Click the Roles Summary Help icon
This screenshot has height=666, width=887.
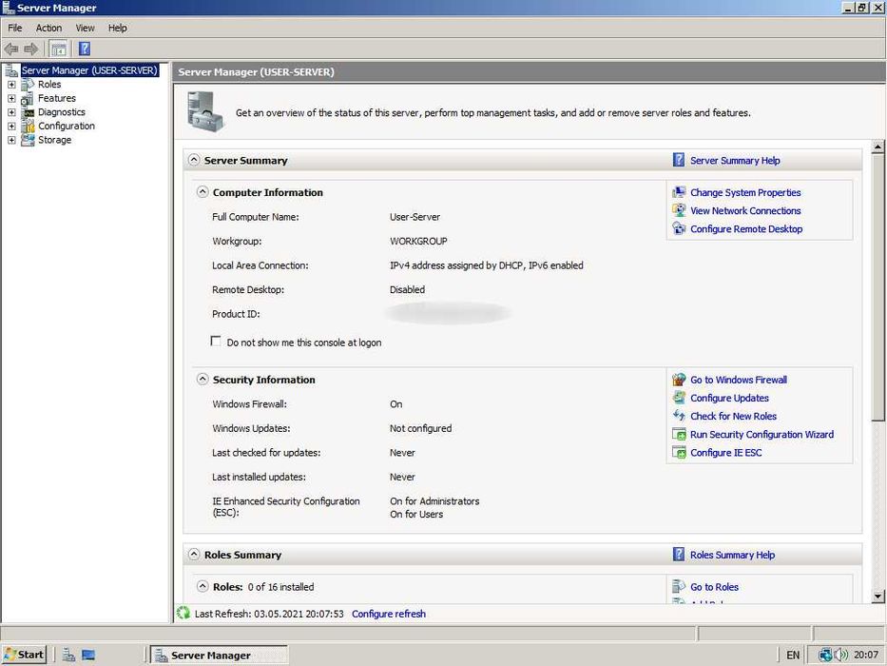(678, 555)
